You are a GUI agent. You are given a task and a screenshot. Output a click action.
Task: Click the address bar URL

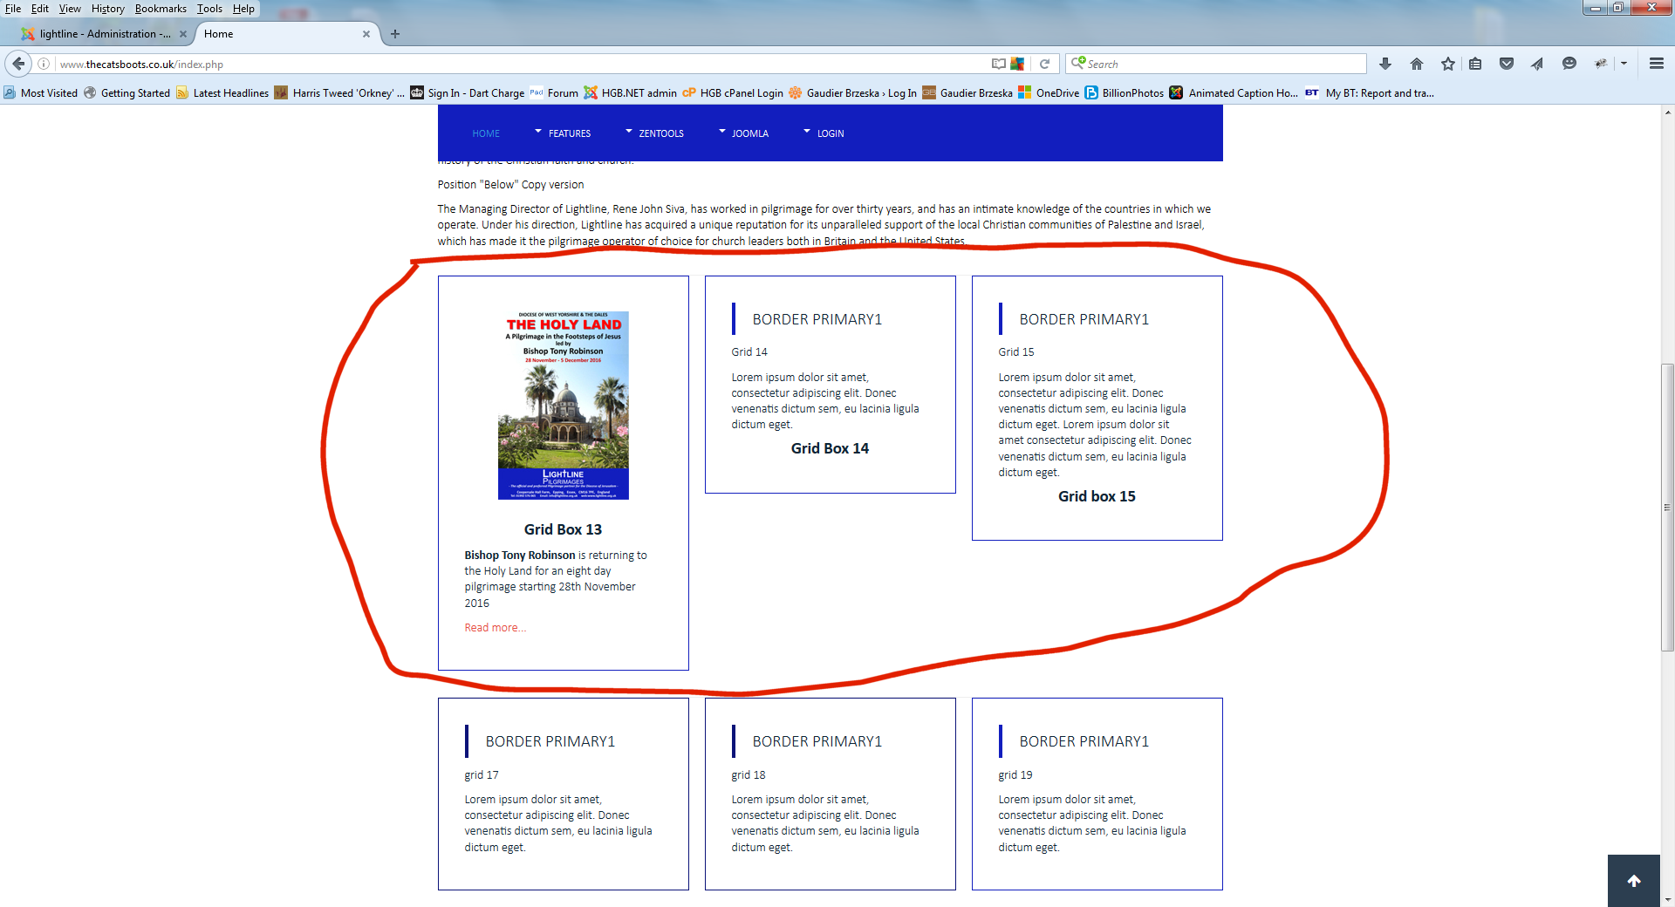pos(141,65)
